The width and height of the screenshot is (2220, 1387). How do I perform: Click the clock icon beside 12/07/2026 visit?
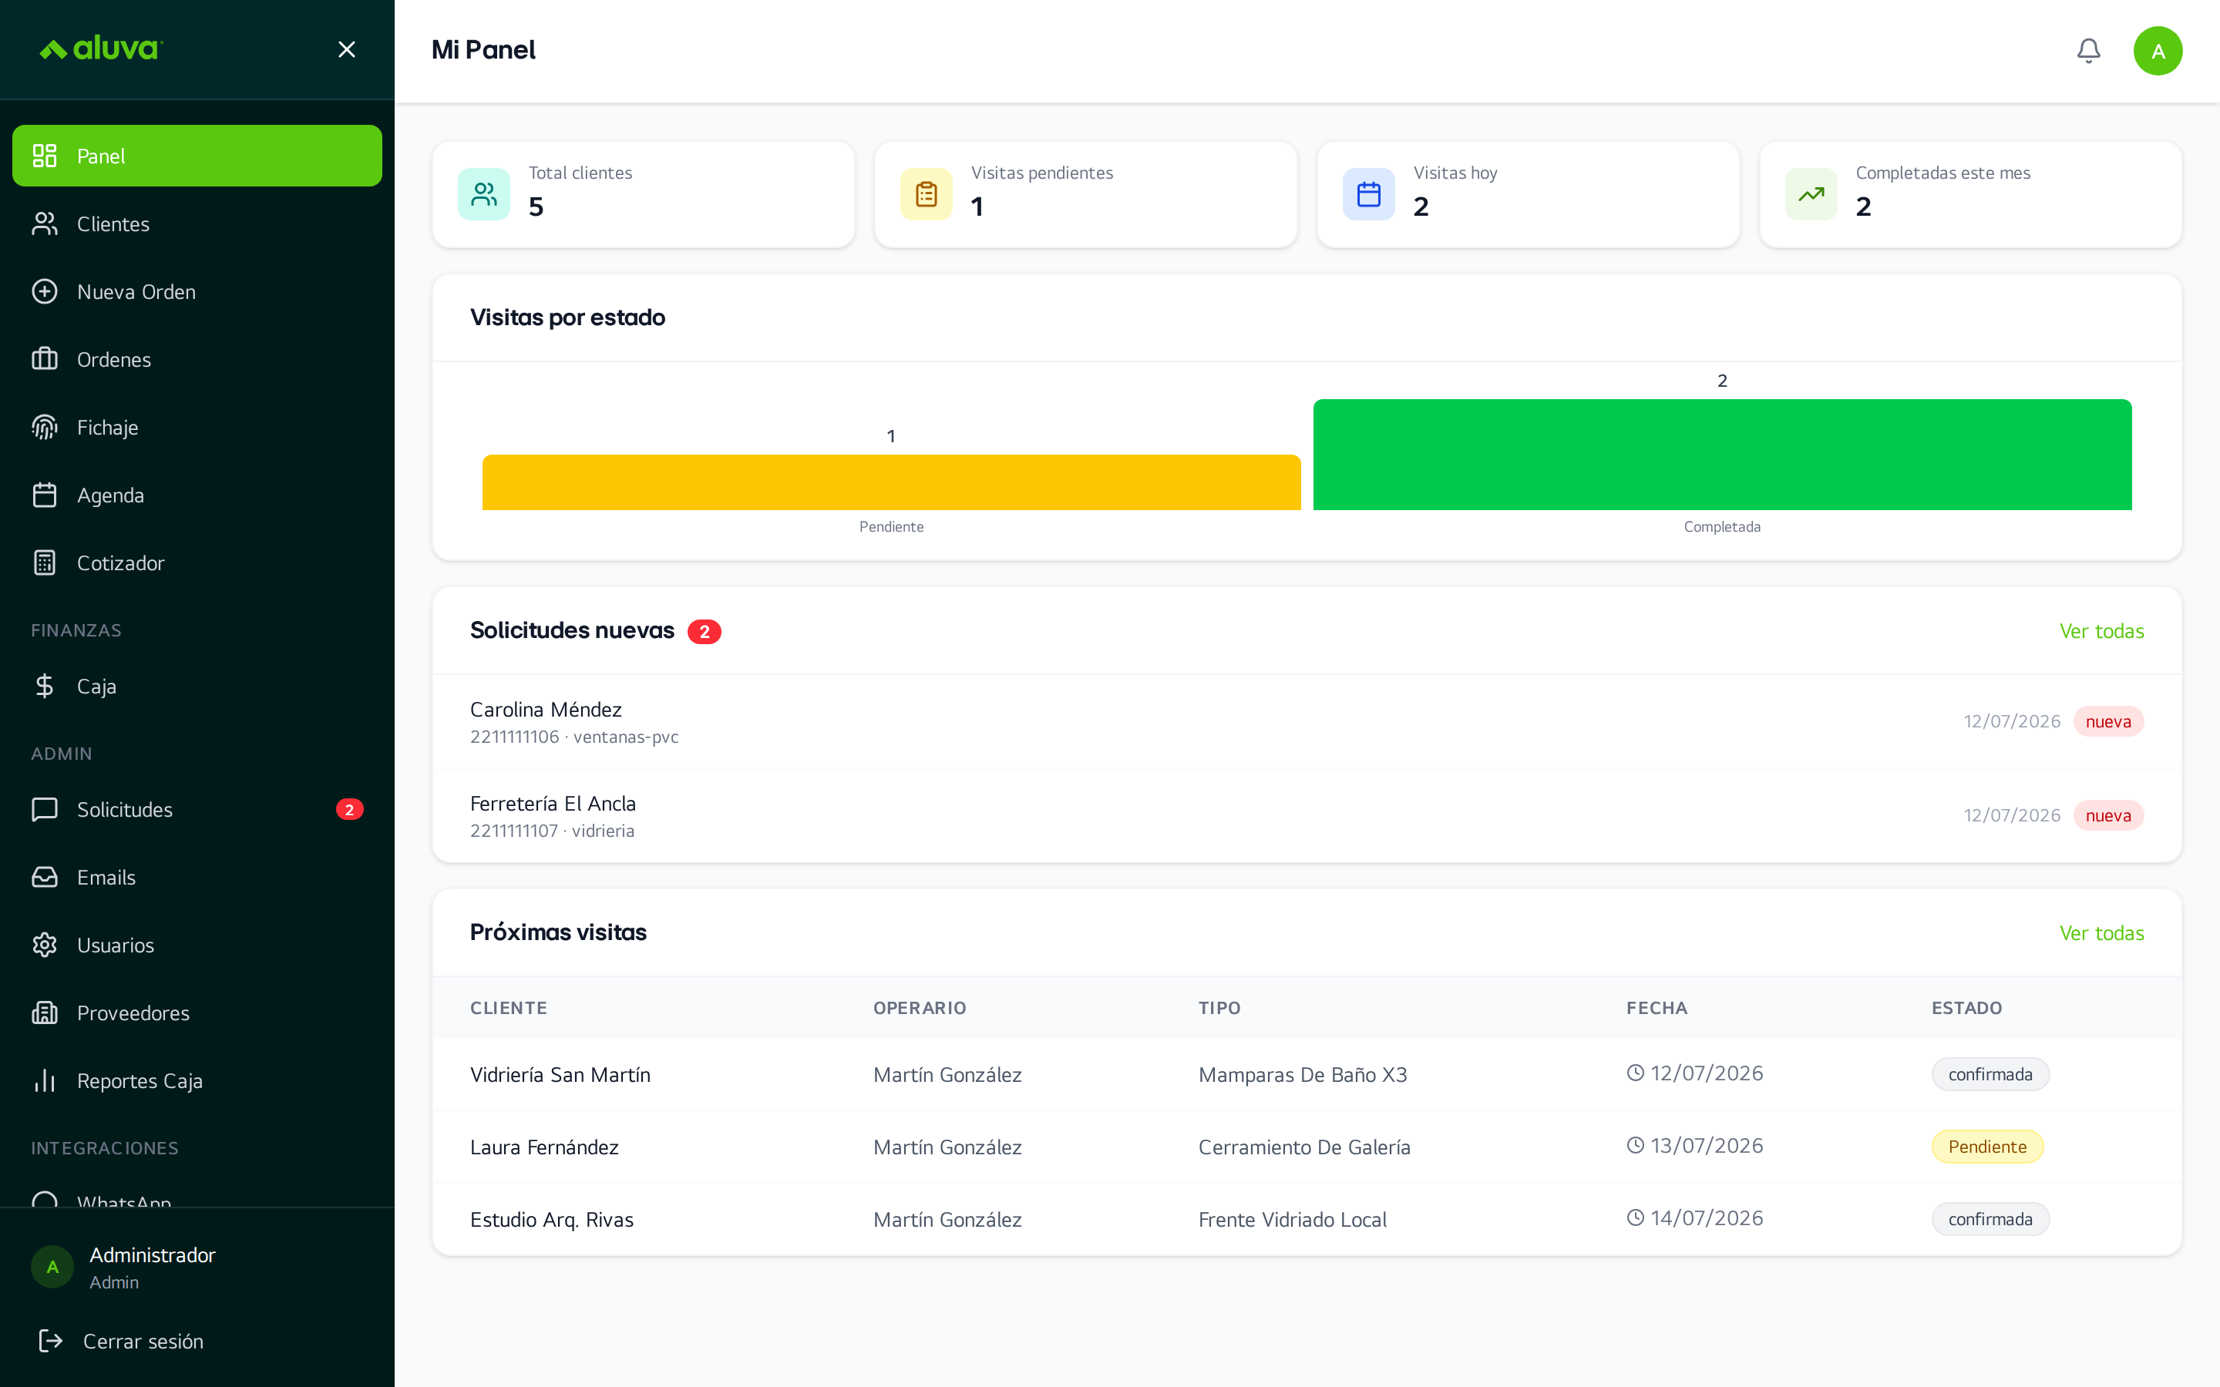pyautogui.click(x=1636, y=1073)
